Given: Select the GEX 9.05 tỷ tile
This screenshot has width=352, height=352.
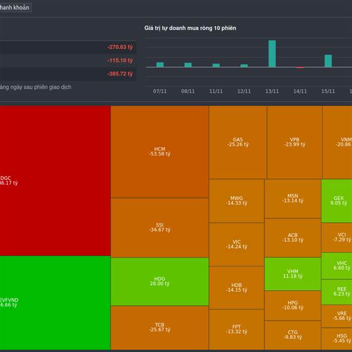Looking at the screenshot, I should 337,201.
